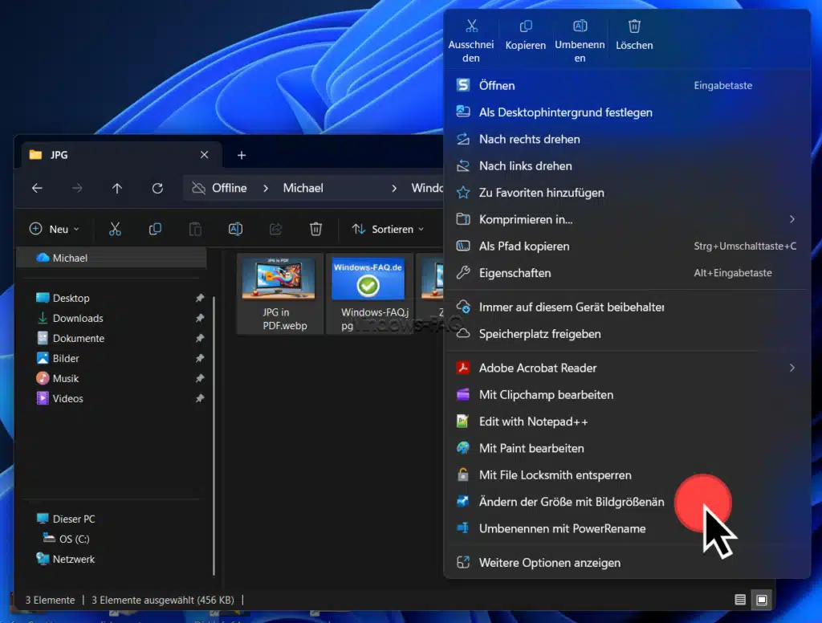Refresh the Explorer folder view
822x623 pixels.
(x=157, y=188)
